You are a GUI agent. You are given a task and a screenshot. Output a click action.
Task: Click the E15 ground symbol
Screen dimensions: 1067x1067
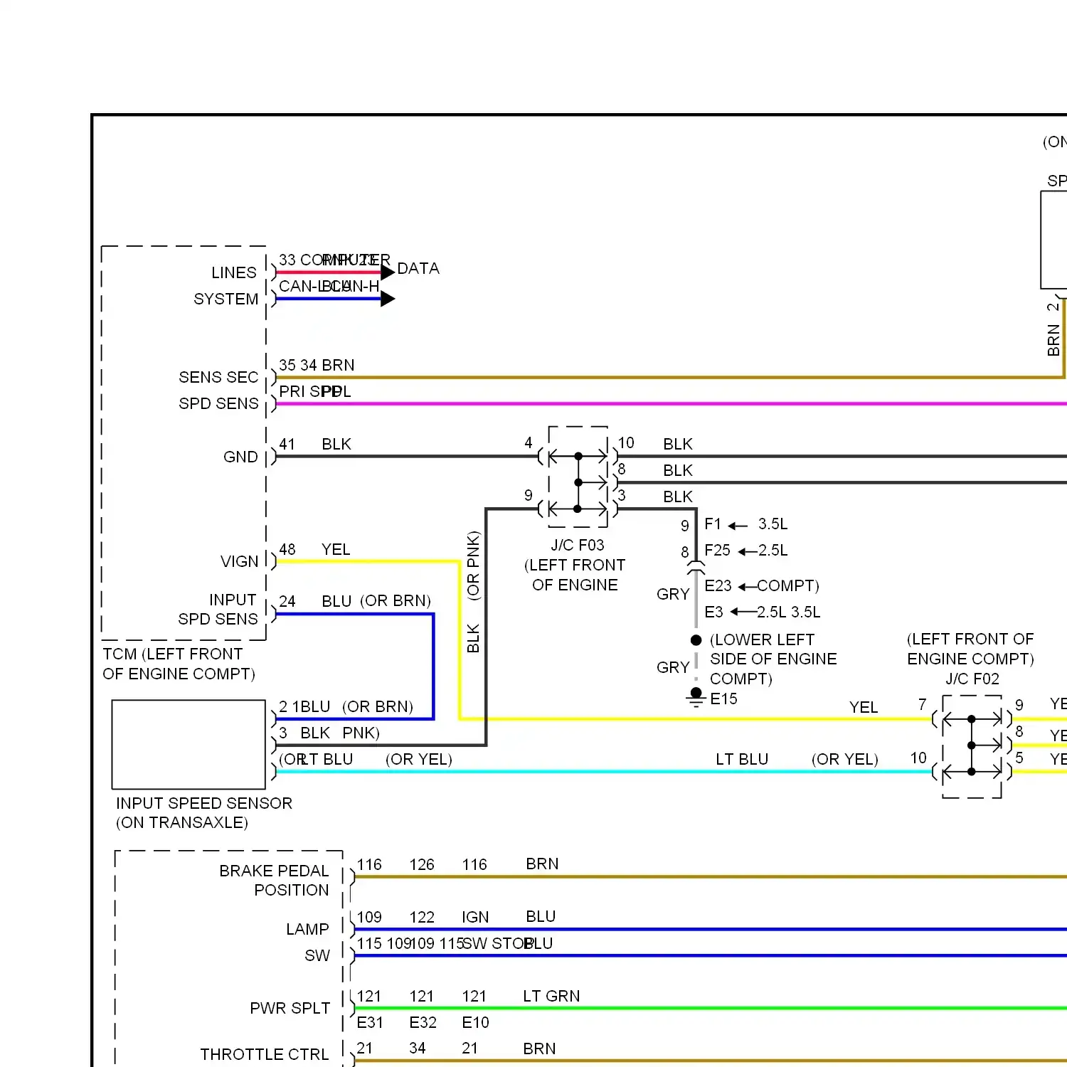696,697
